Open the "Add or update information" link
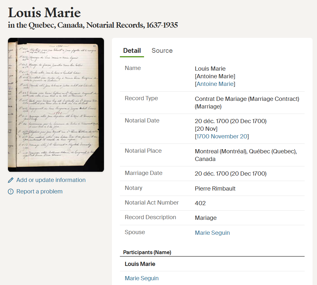The height and width of the screenshot is (285, 317). tap(51, 180)
